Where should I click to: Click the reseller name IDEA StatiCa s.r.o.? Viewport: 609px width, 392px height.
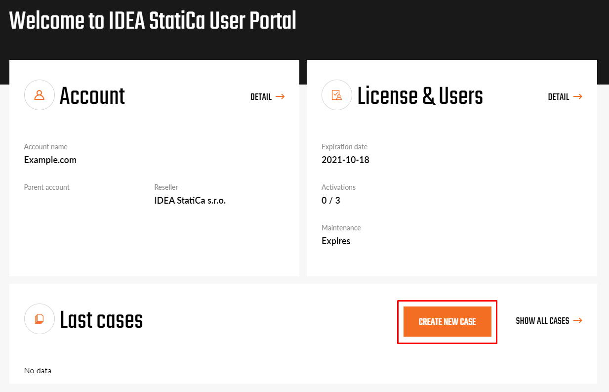(190, 200)
